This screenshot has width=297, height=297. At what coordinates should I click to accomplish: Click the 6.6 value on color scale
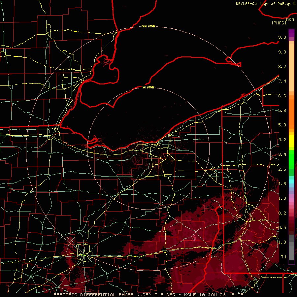pos(282,96)
